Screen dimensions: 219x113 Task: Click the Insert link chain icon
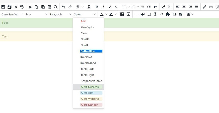point(205,7)
